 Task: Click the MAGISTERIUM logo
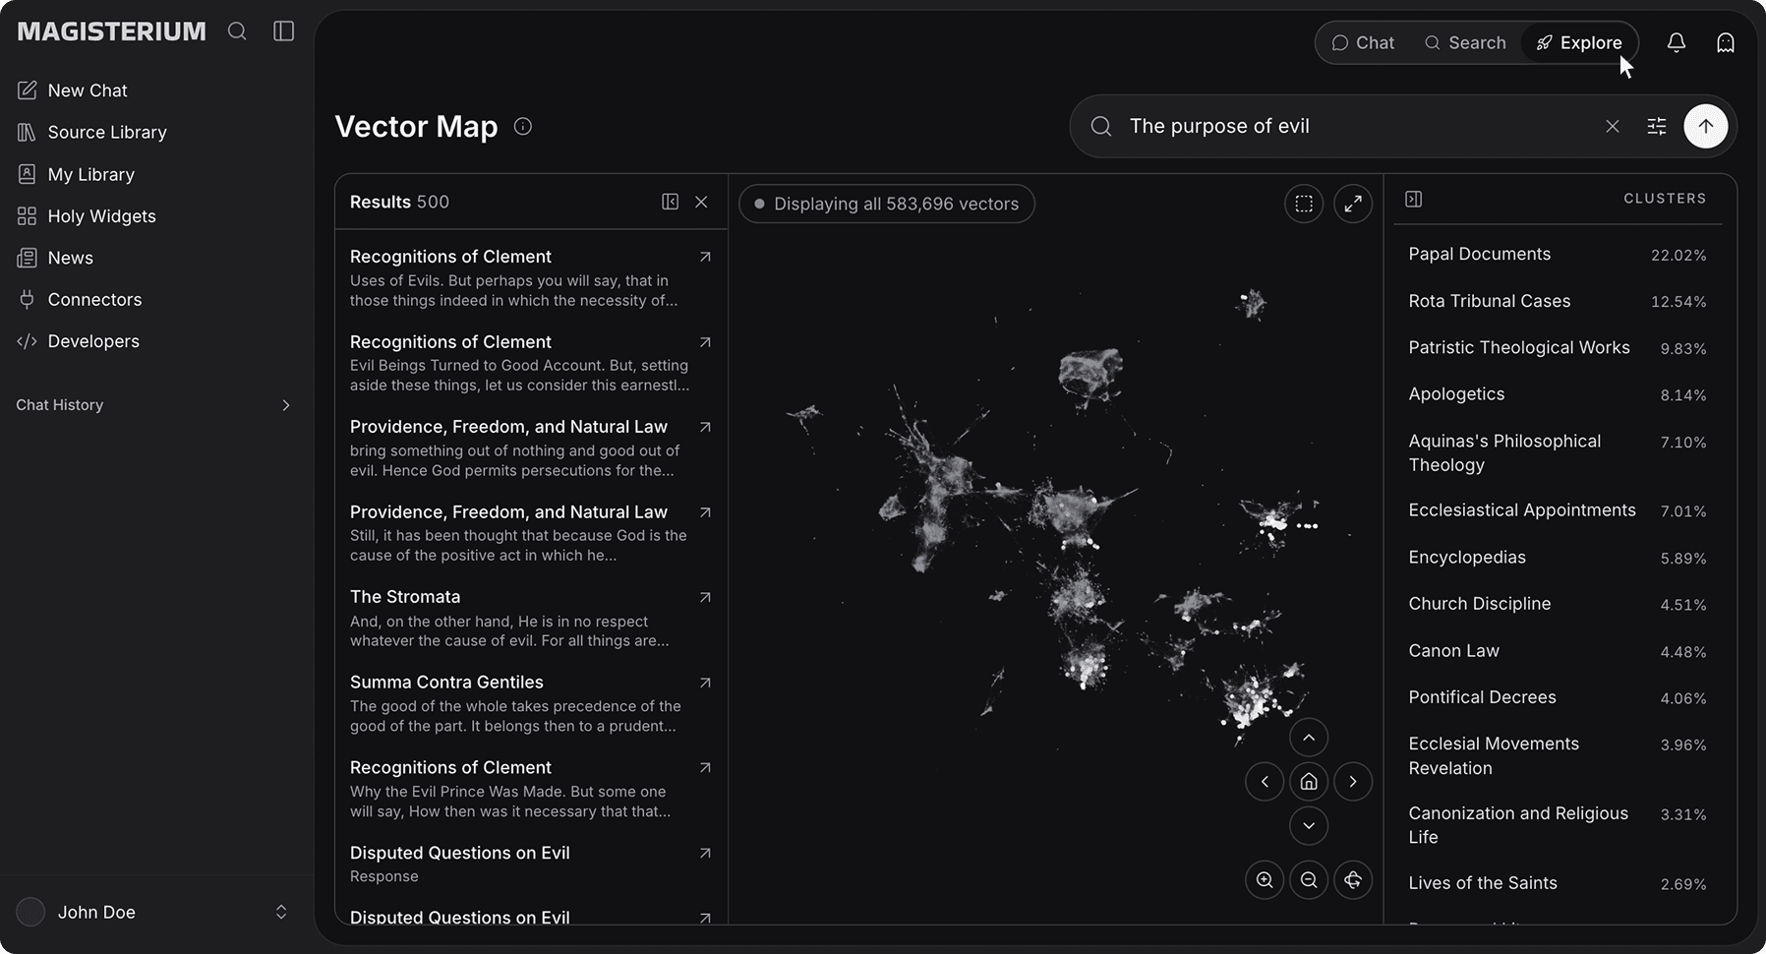(x=111, y=31)
